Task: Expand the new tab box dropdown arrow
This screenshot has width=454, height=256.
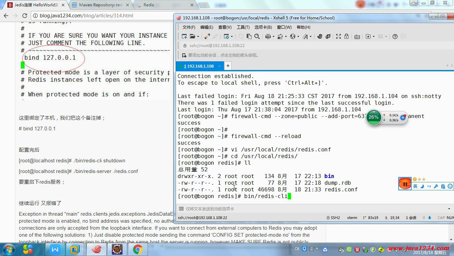Action: (x=374, y=37)
